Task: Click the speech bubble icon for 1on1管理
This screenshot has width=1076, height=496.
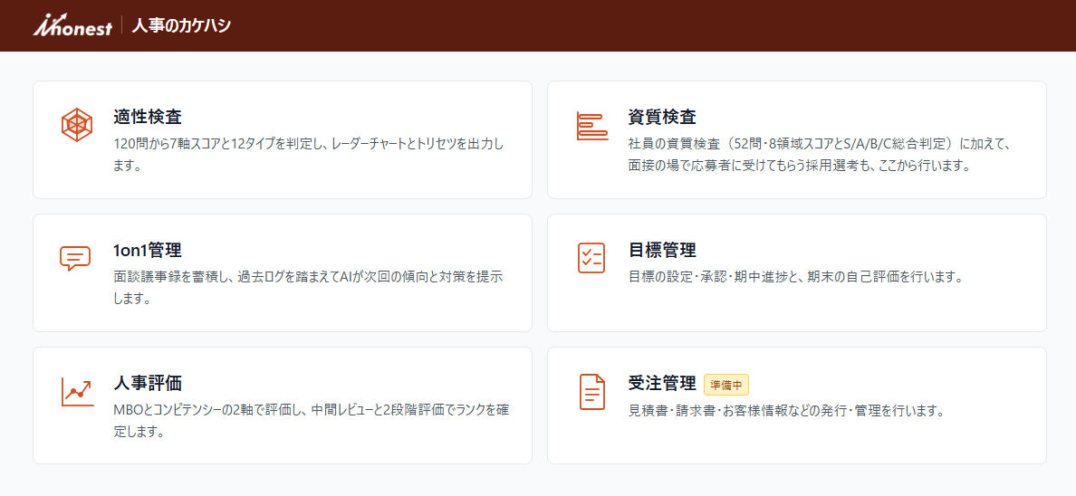Action: coord(75,258)
